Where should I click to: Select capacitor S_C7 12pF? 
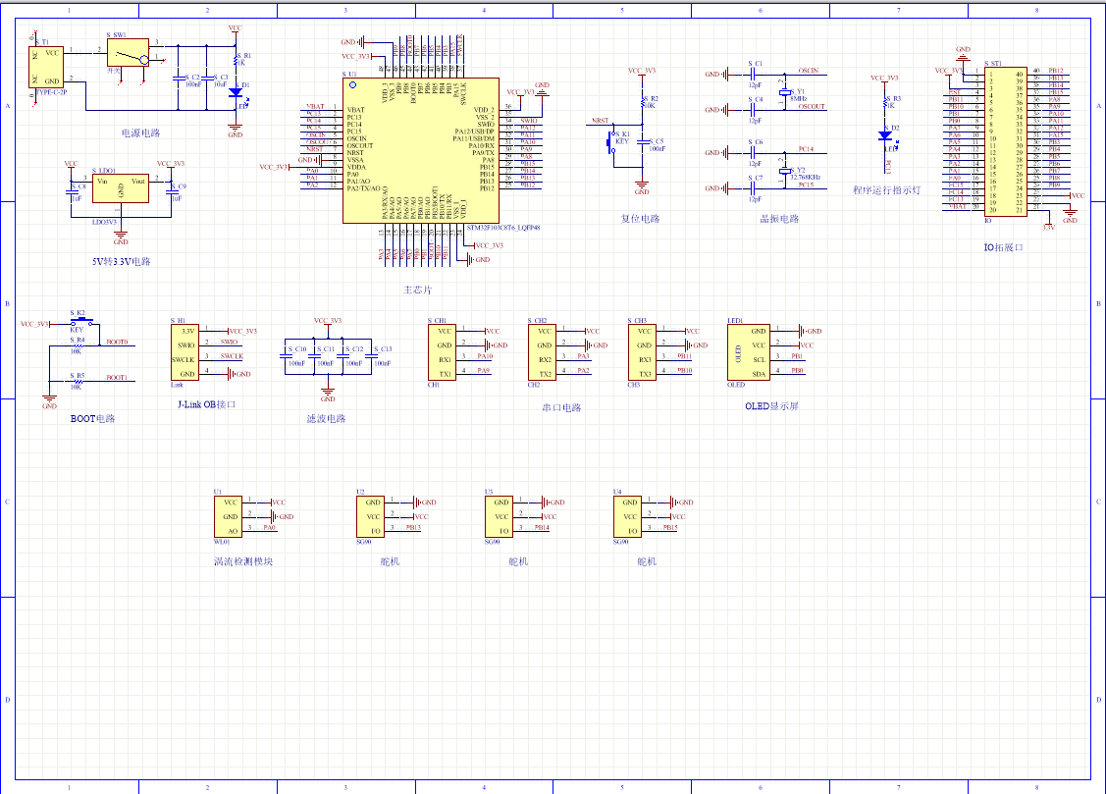click(x=753, y=188)
